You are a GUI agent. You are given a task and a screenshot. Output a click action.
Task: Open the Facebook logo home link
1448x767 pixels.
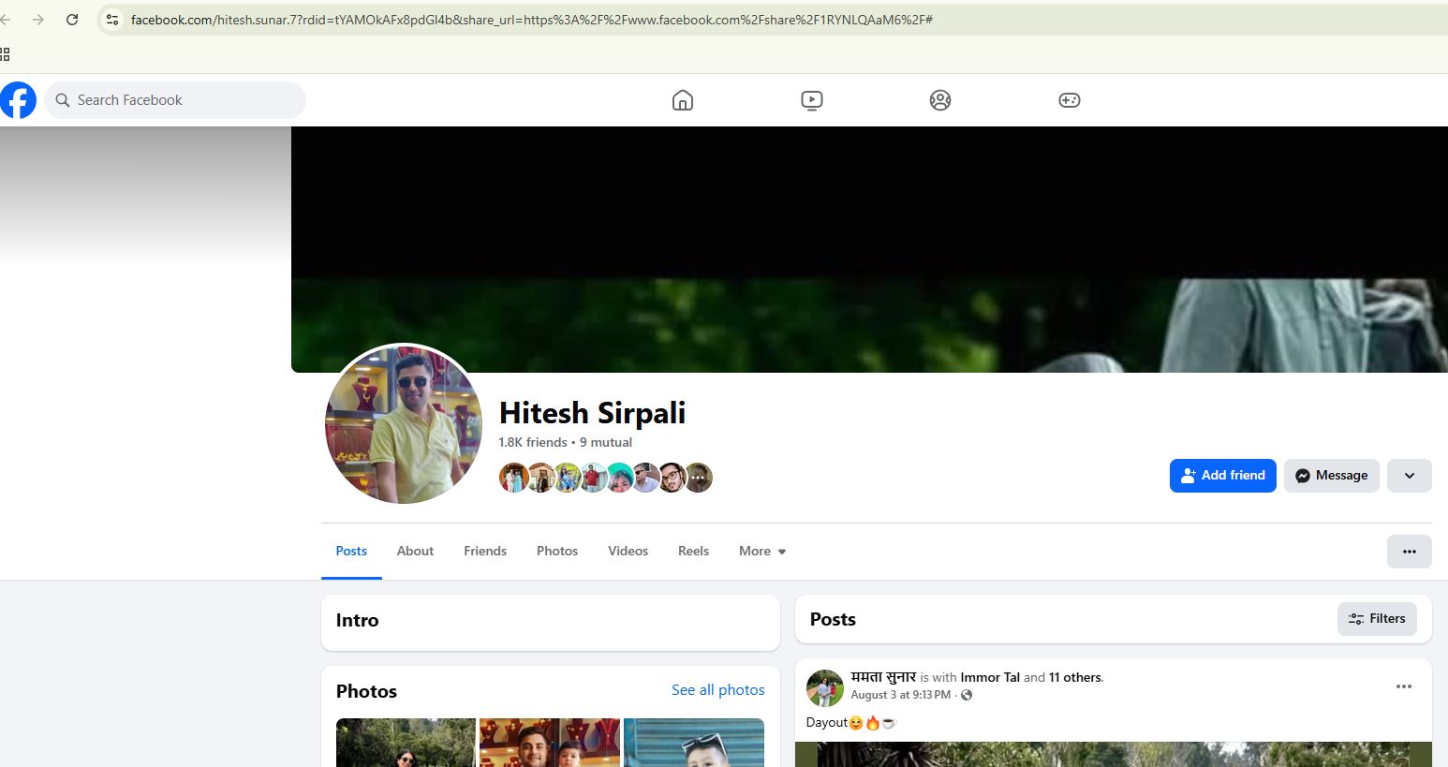pos(18,100)
